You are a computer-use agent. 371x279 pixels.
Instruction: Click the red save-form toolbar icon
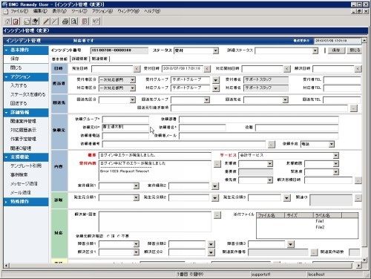click(16, 22)
